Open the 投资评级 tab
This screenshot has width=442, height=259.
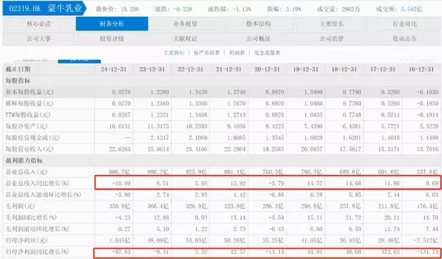(x=112, y=38)
